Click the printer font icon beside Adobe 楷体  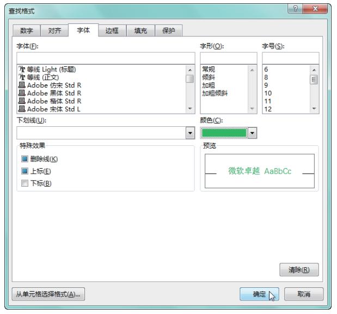pos(22,101)
